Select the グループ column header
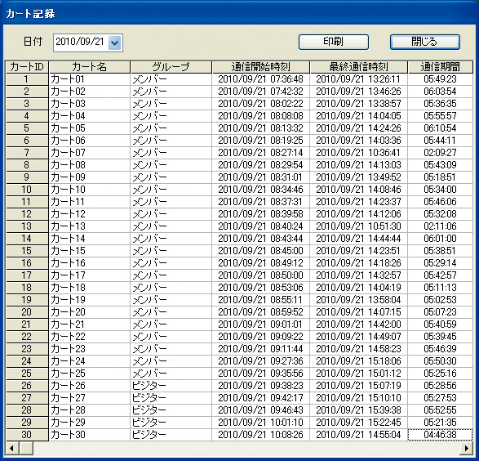Viewport: 479px width, 461px height. click(171, 67)
